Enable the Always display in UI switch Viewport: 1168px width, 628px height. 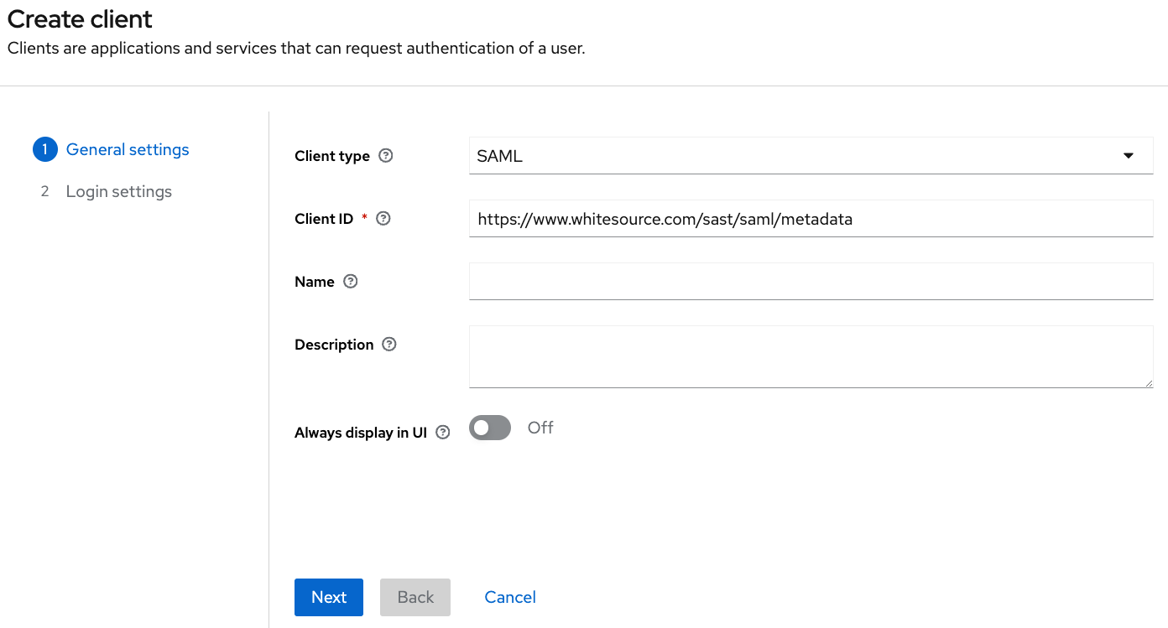(x=490, y=428)
